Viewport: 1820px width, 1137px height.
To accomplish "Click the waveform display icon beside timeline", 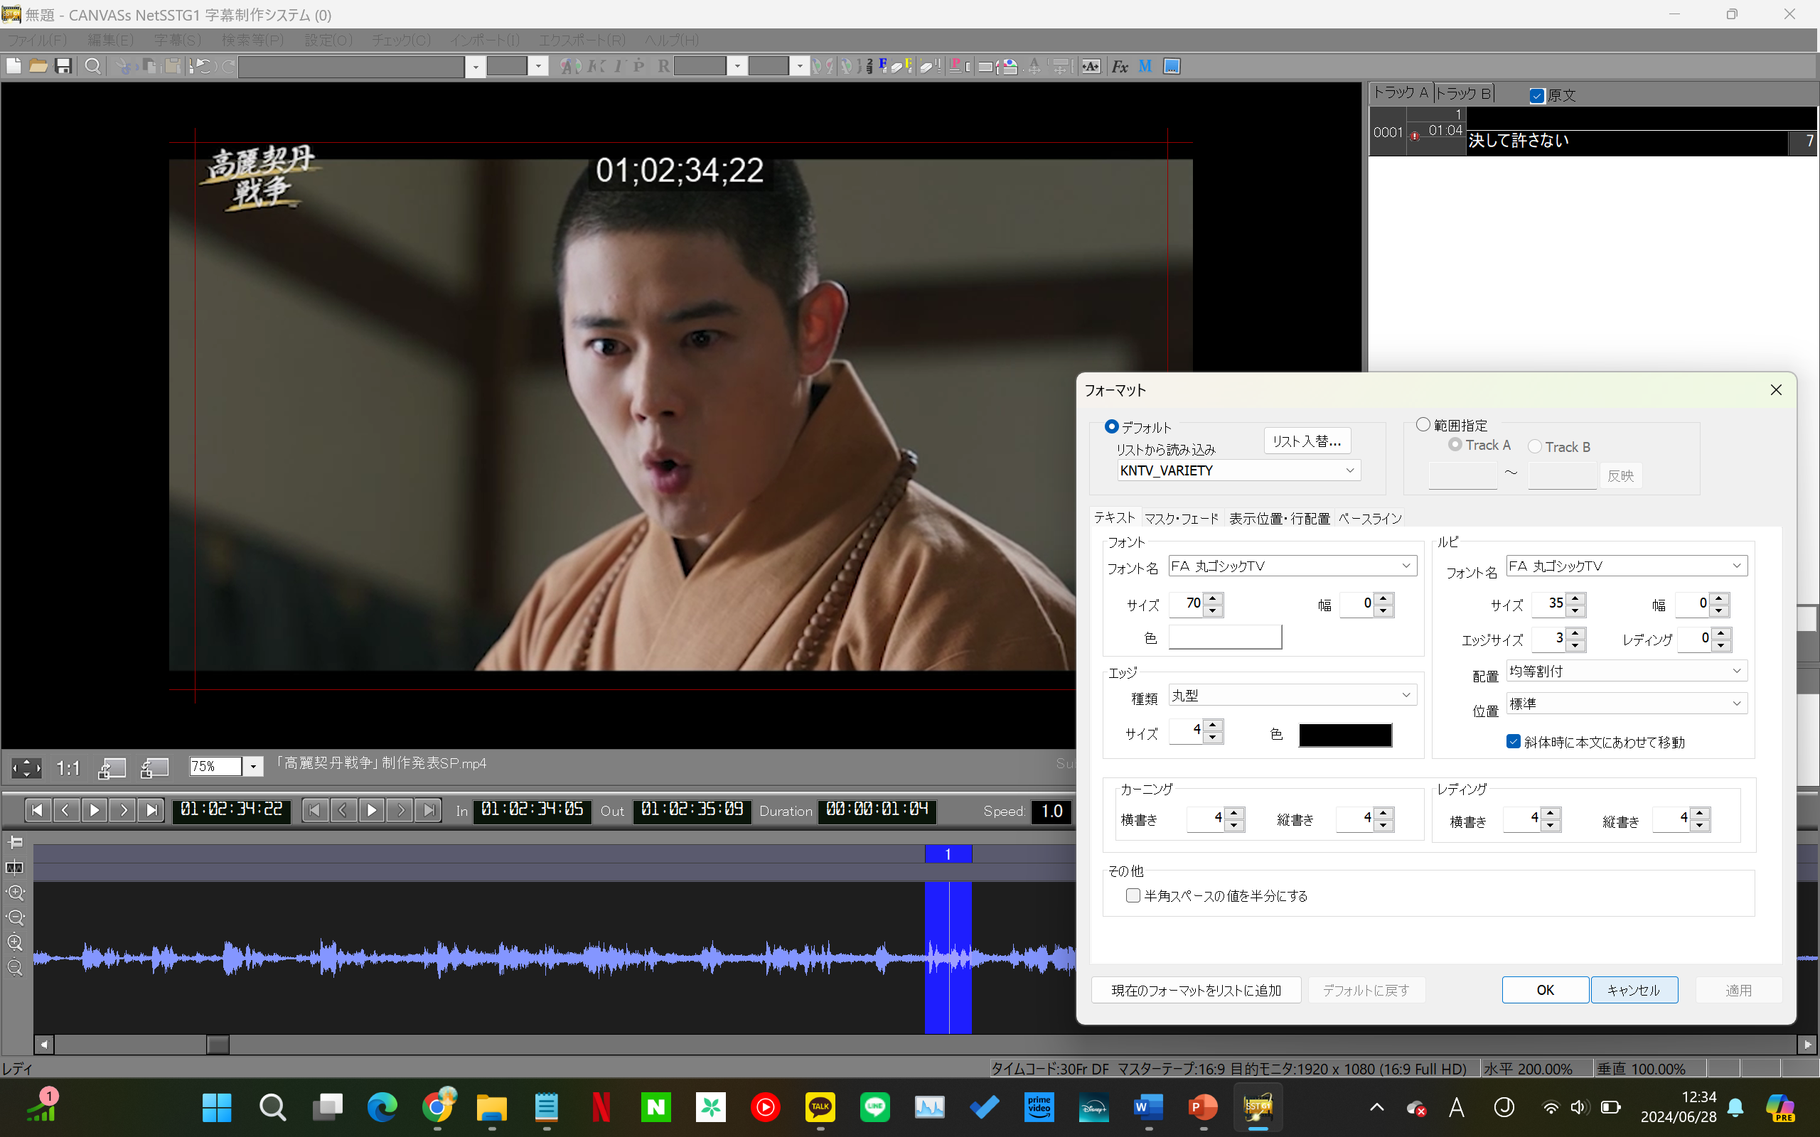I will pyautogui.click(x=15, y=867).
